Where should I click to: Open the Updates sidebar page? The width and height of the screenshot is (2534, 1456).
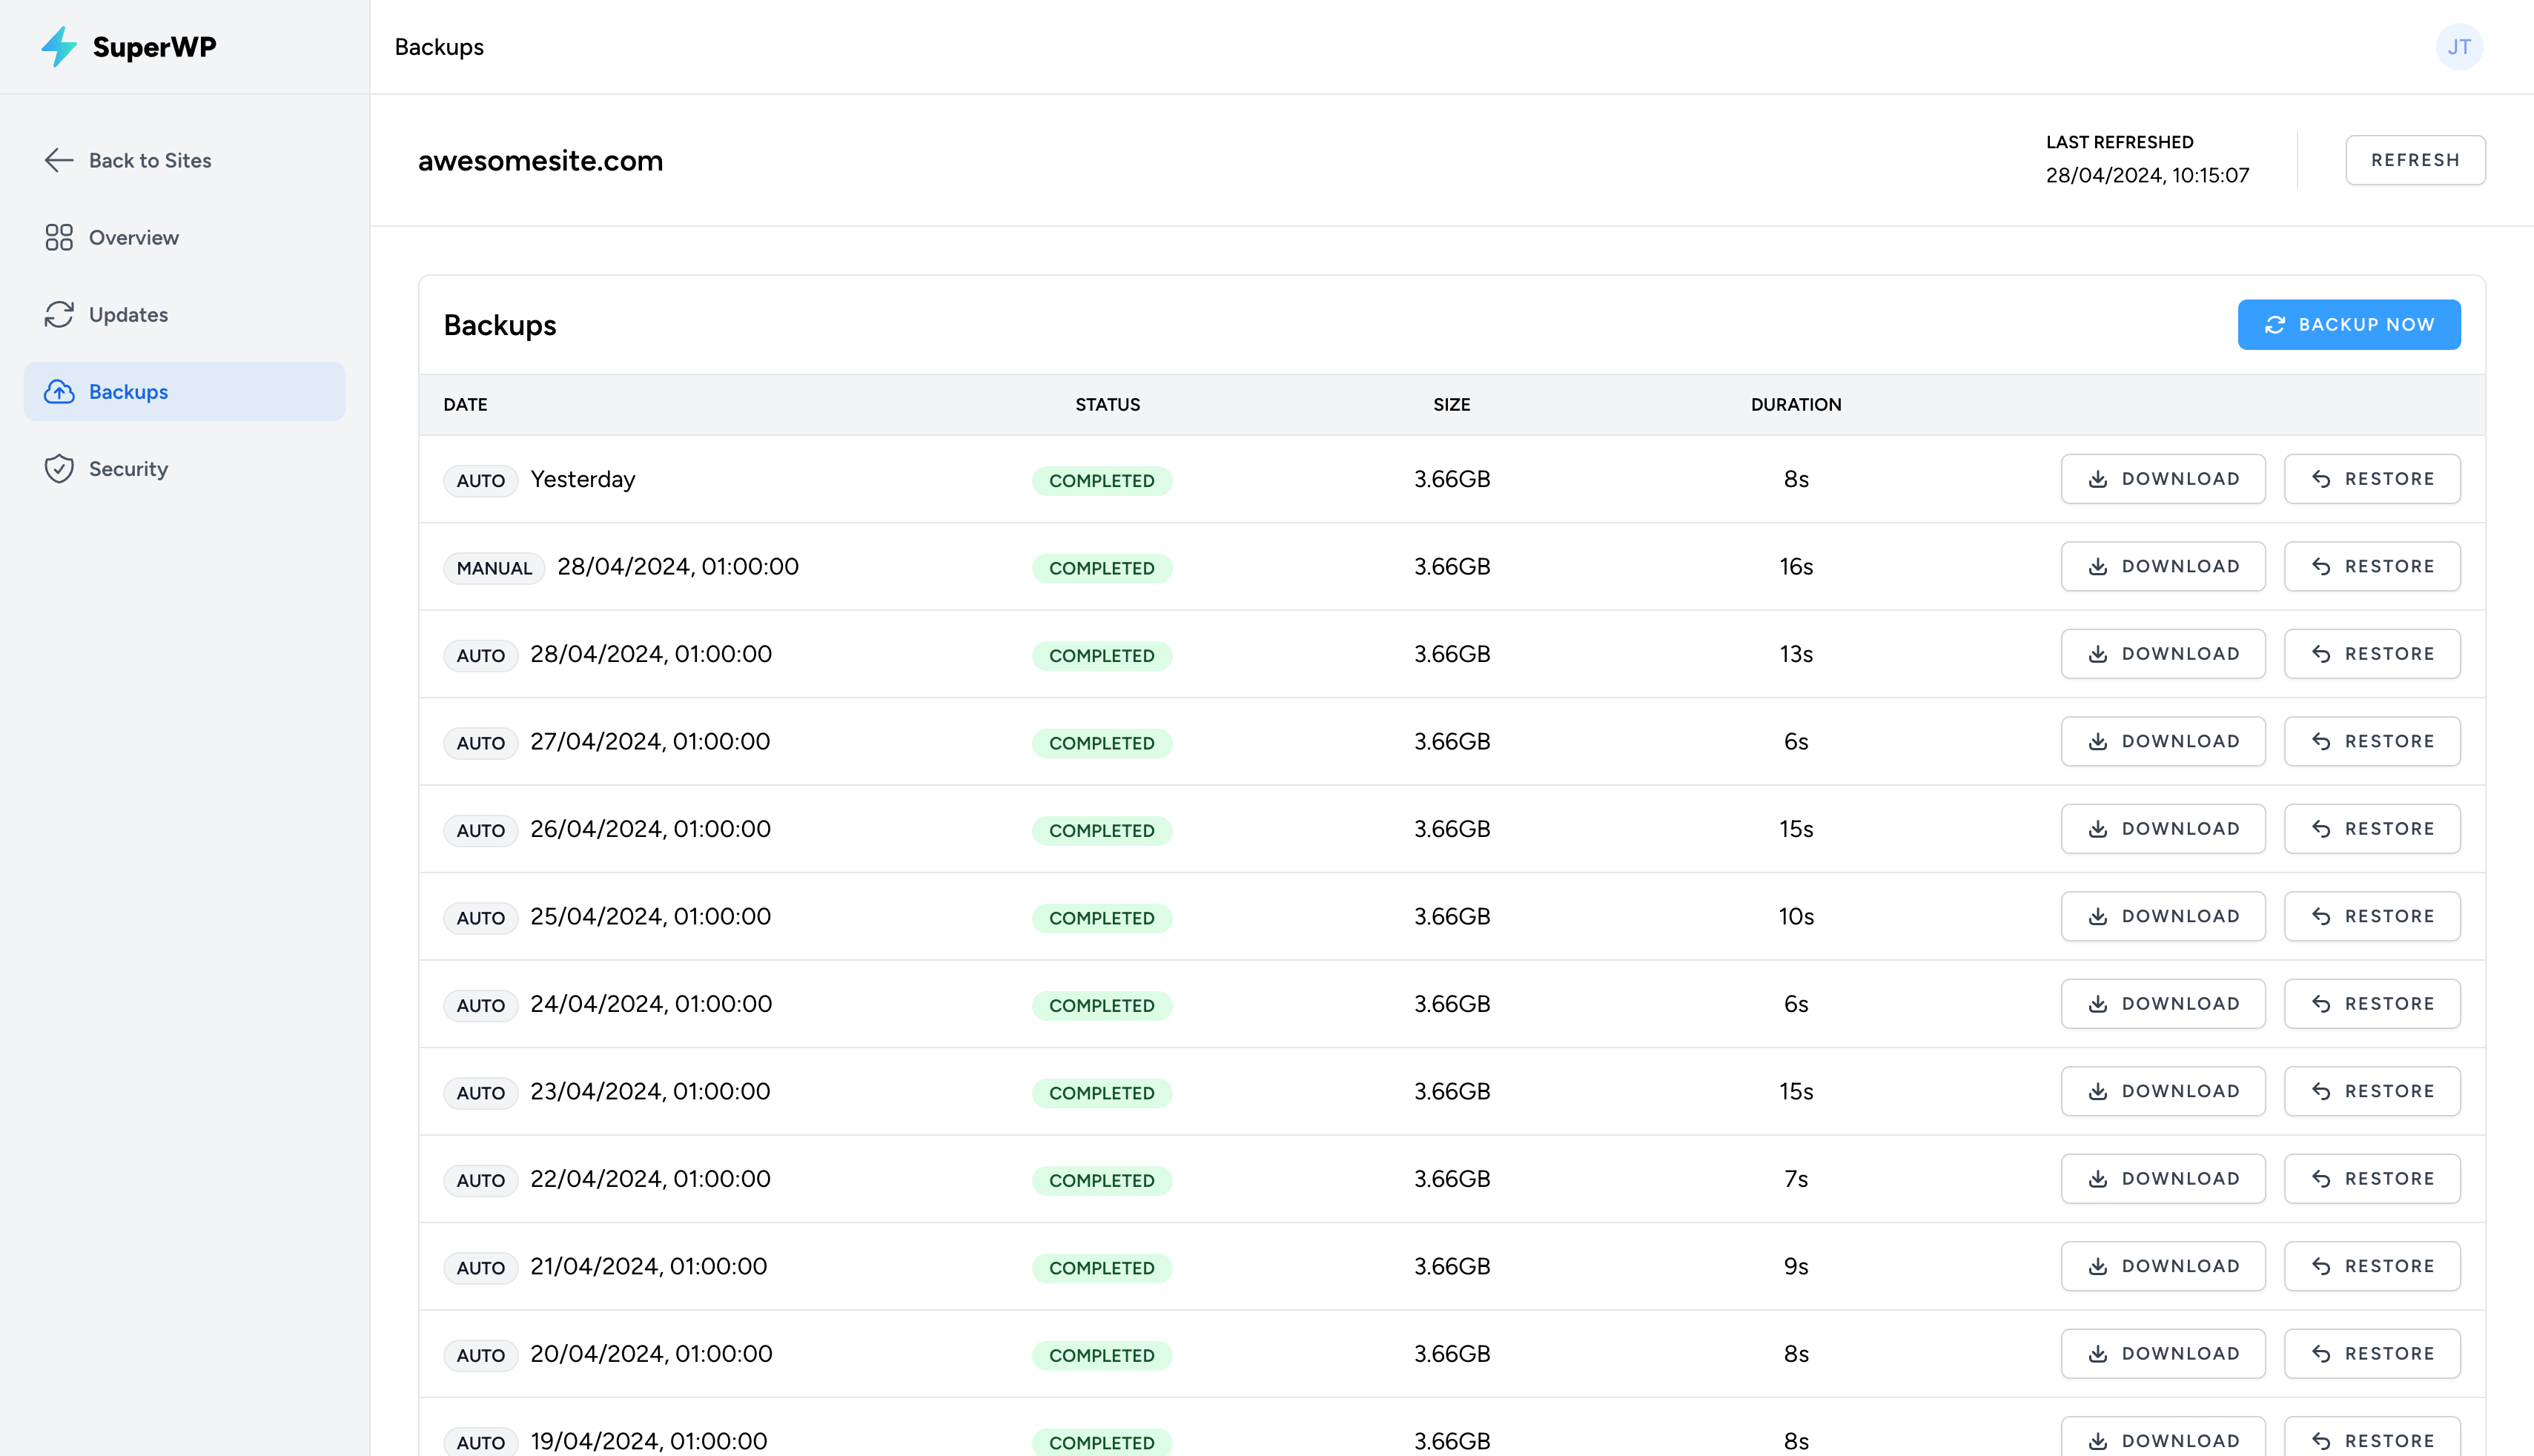[x=128, y=314]
